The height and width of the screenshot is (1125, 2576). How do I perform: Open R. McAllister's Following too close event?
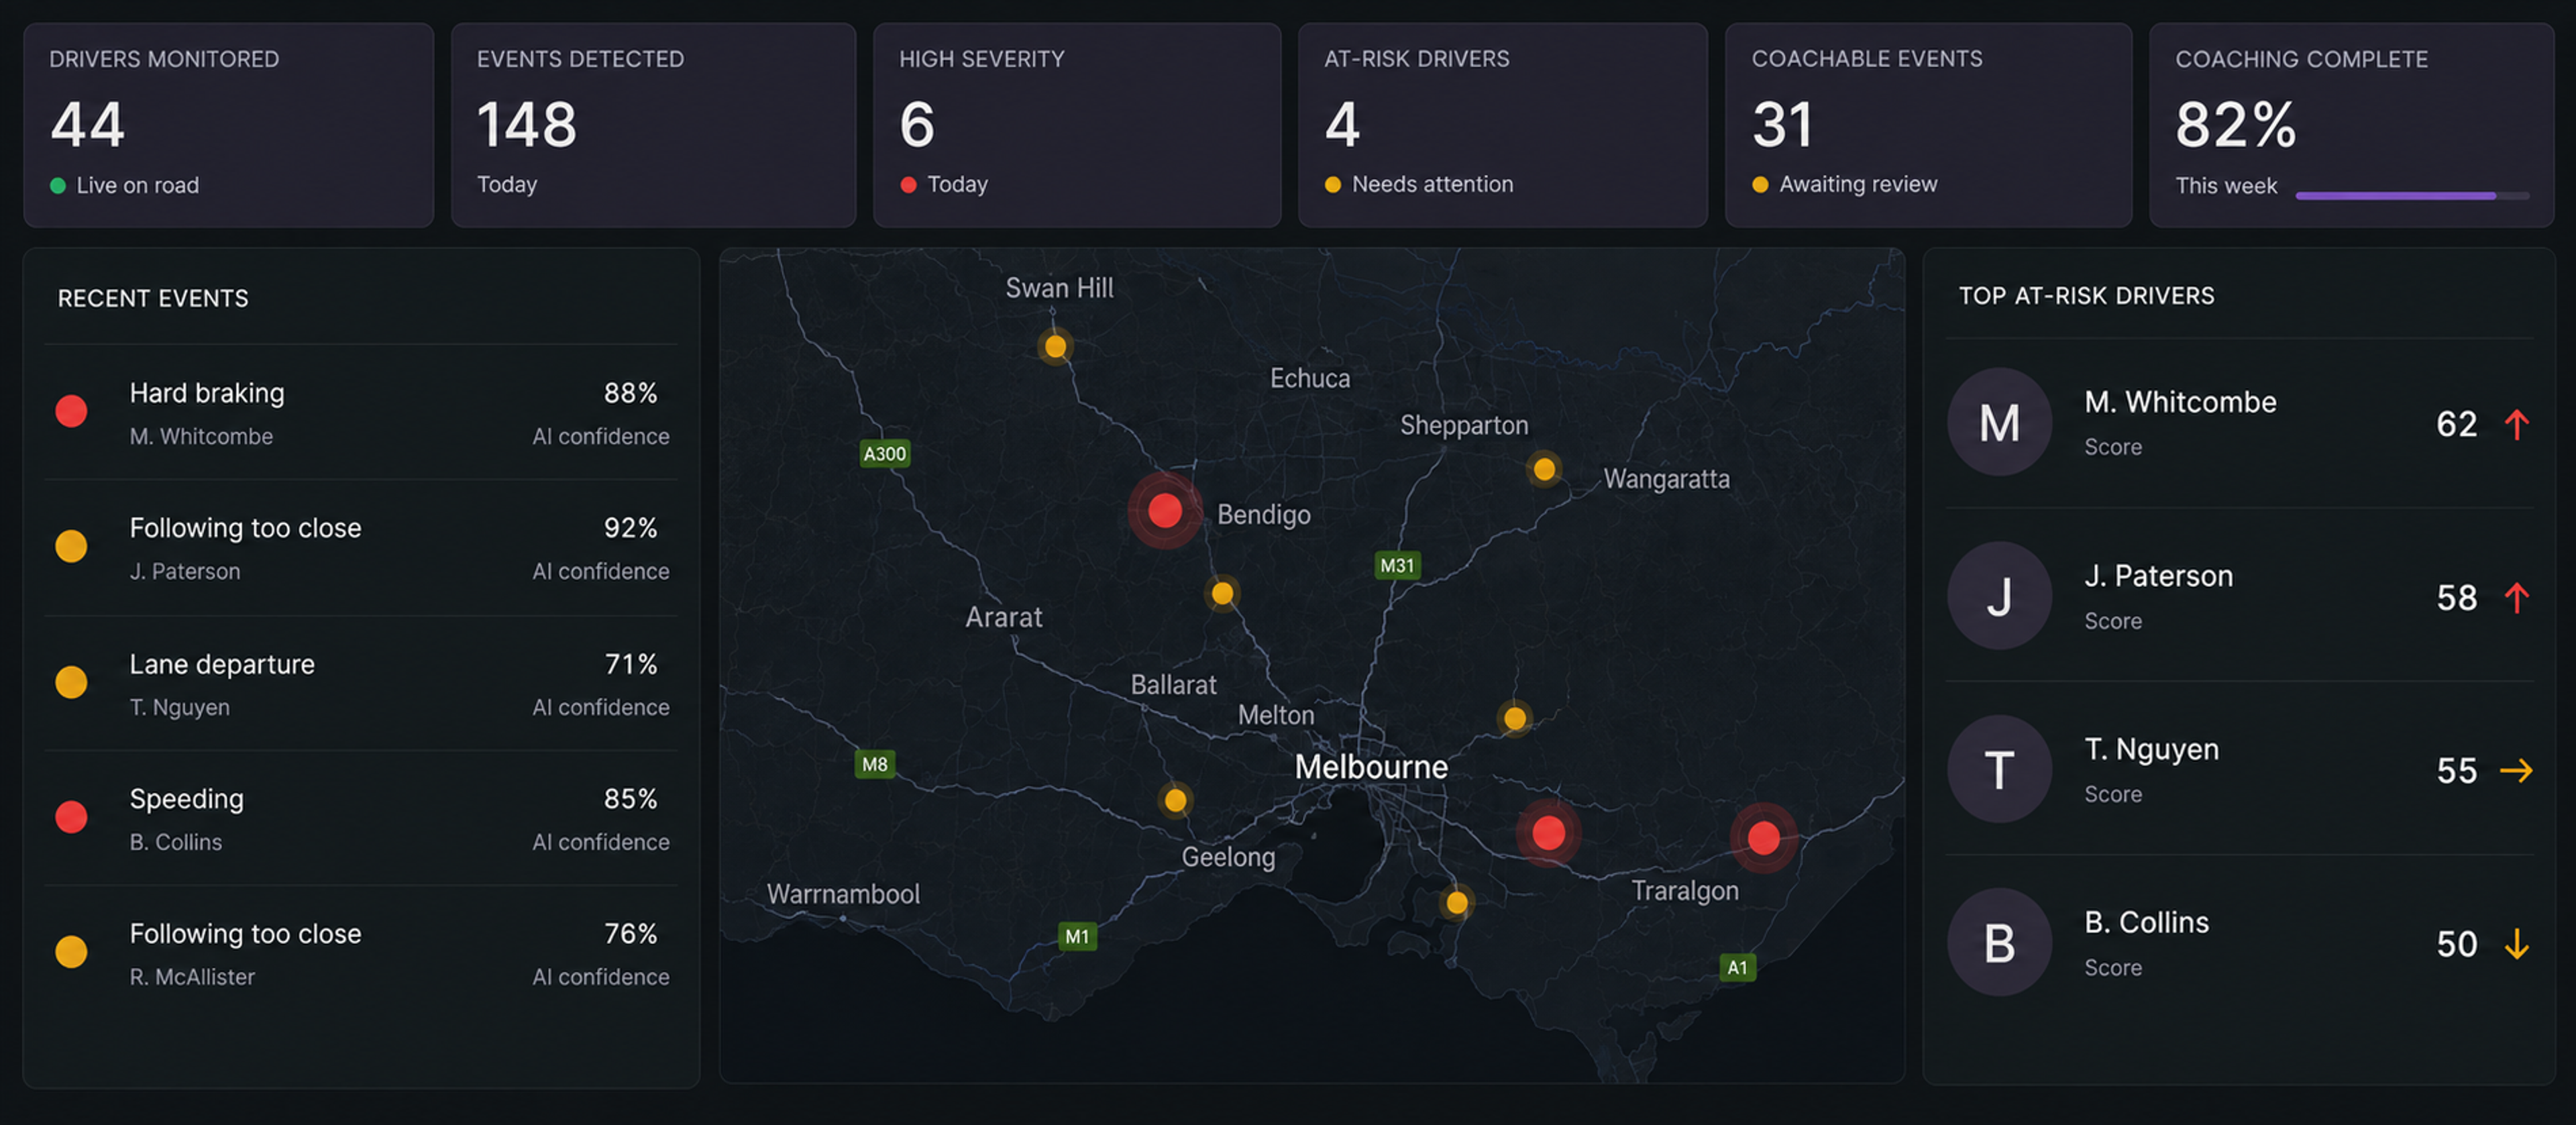(361, 954)
